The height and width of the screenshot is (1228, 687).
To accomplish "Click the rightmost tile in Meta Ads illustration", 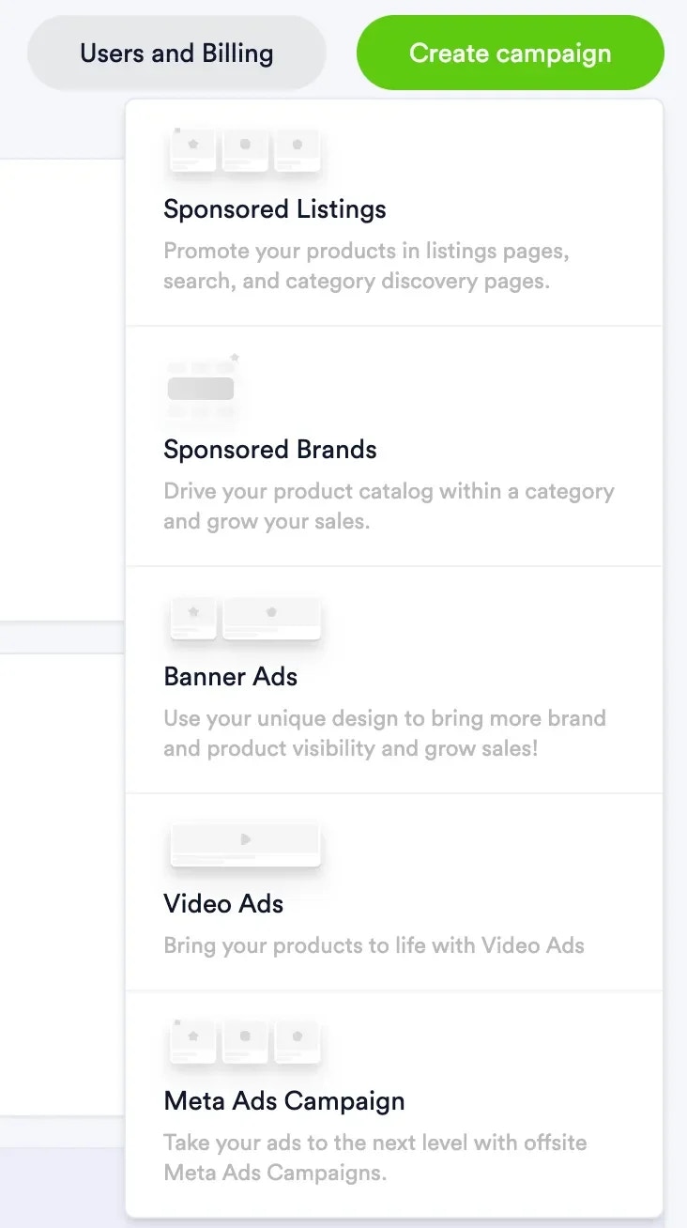I will pyautogui.click(x=298, y=1037).
